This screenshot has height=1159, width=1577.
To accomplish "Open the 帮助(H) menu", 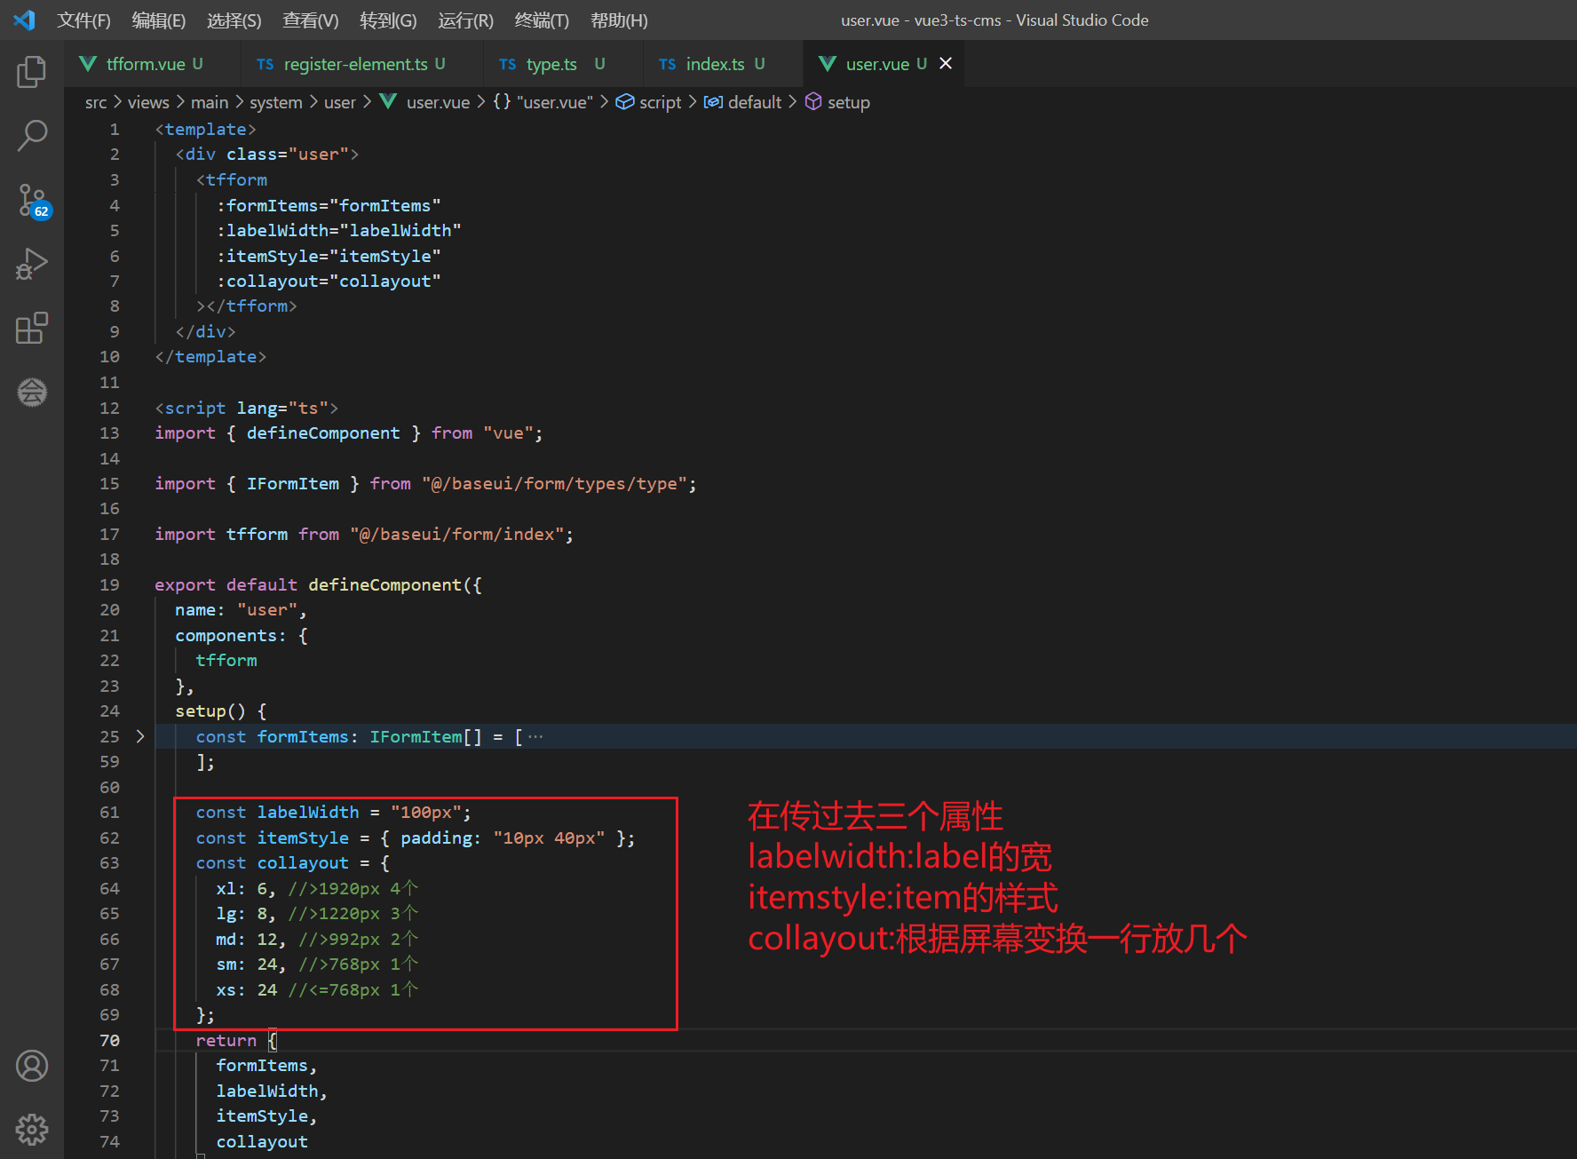I will click(x=619, y=20).
